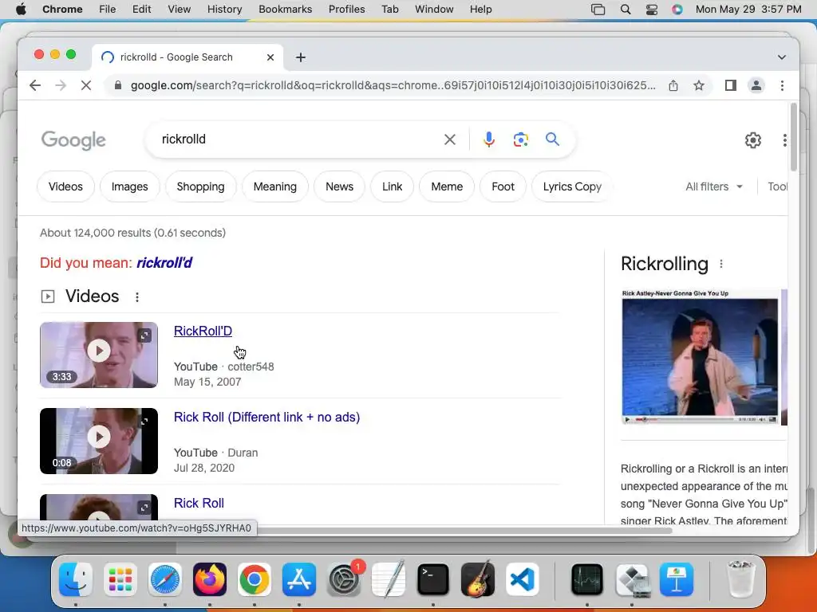817x612 pixels.
Task: Select the Lyrics Copy filter chip
Action: coord(572,186)
